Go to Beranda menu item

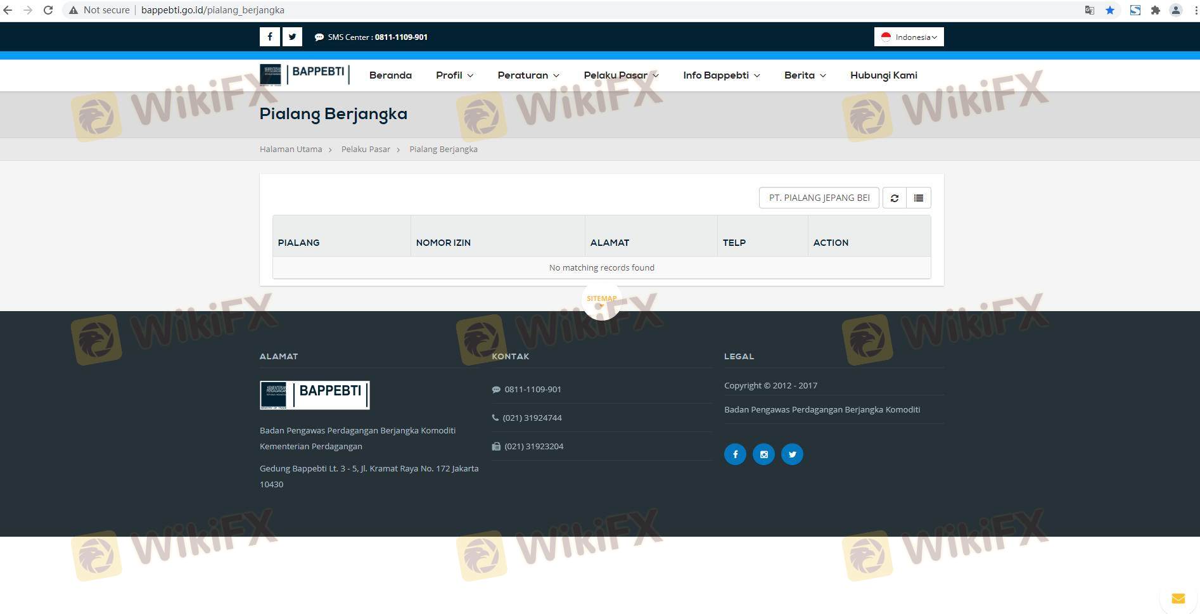pyautogui.click(x=390, y=75)
